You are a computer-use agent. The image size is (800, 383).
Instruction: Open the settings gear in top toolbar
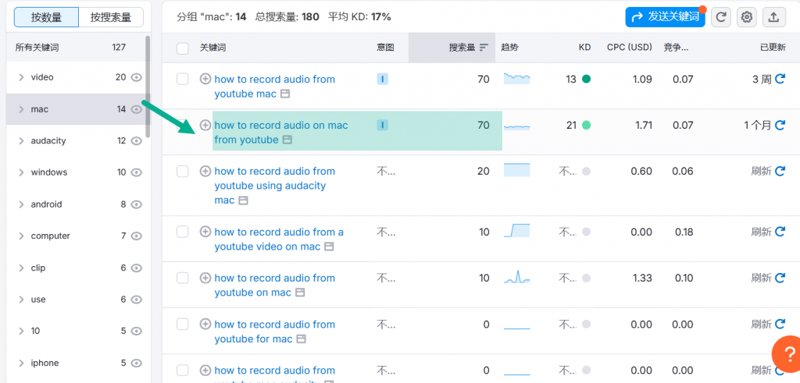[x=747, y=17]
